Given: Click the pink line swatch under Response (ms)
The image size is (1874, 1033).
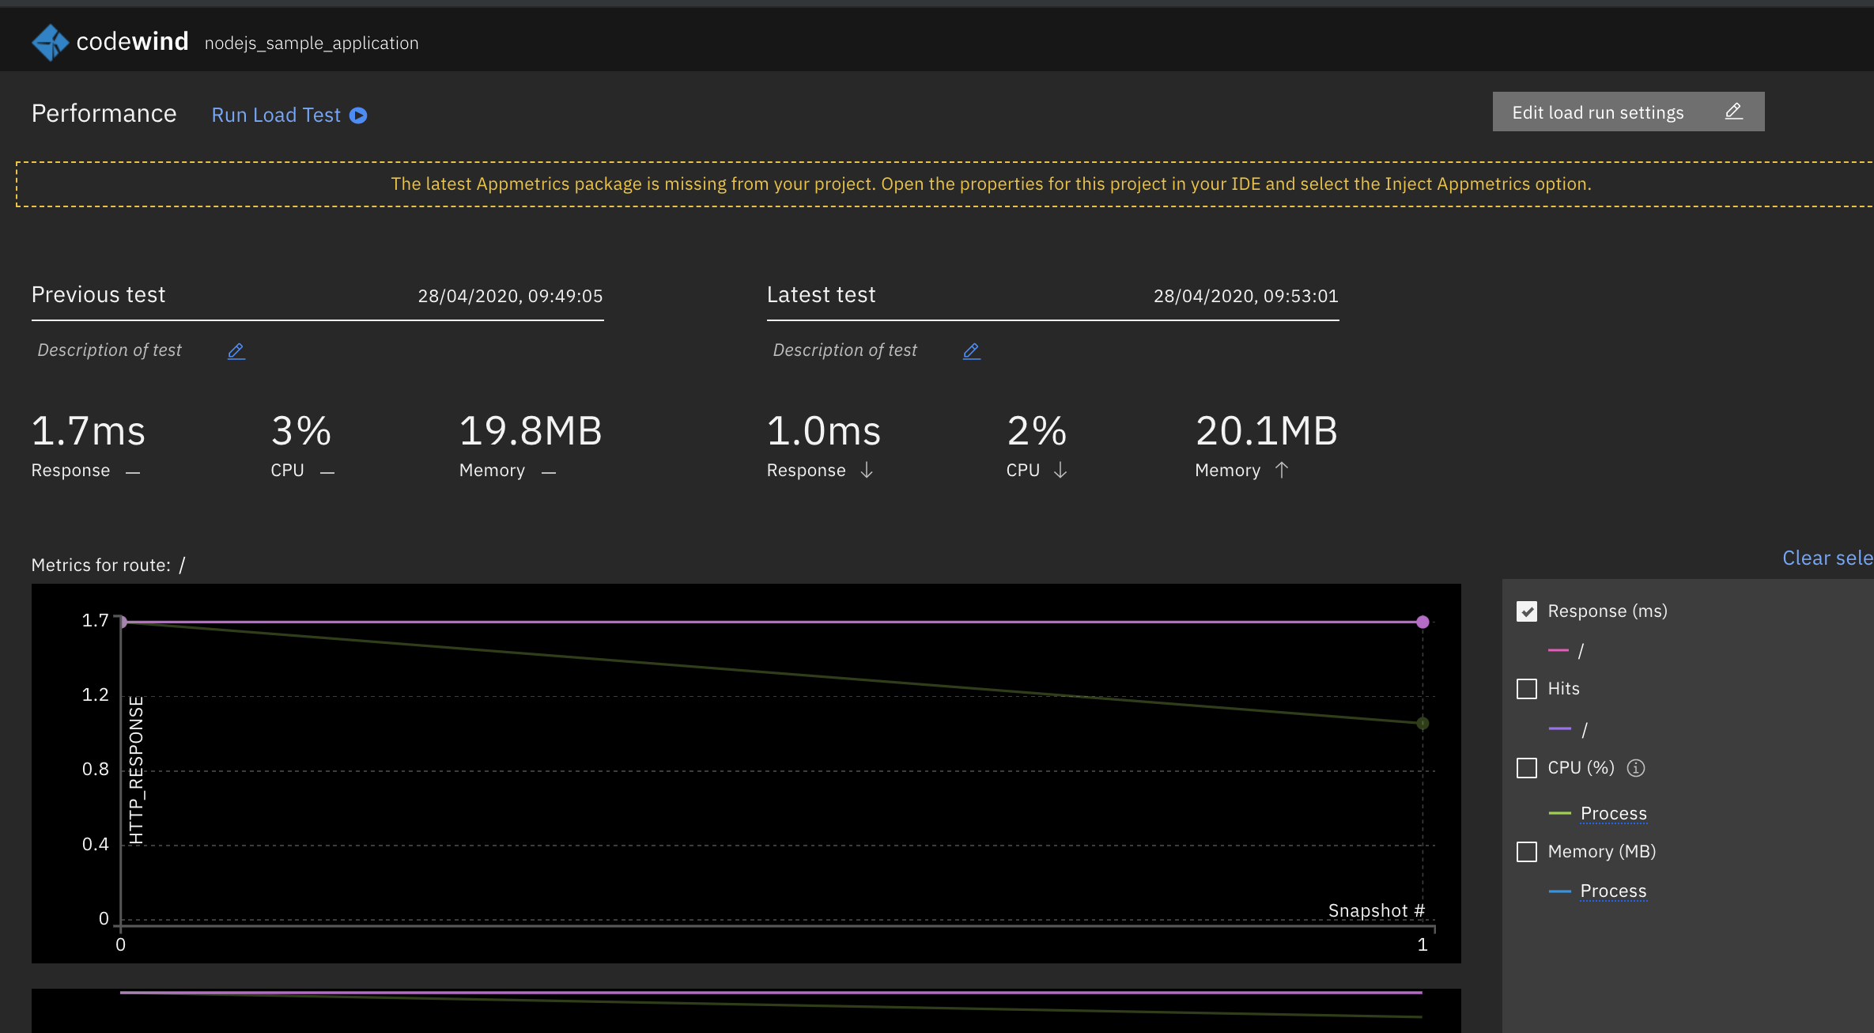Looking at the screenshot, I should coord(1558,650).
